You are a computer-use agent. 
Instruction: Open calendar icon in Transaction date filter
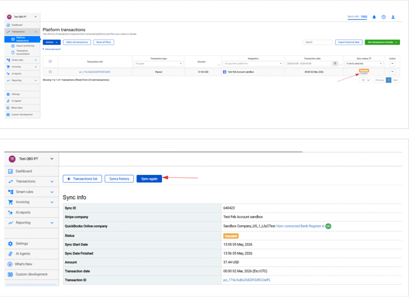coord(335,63)
